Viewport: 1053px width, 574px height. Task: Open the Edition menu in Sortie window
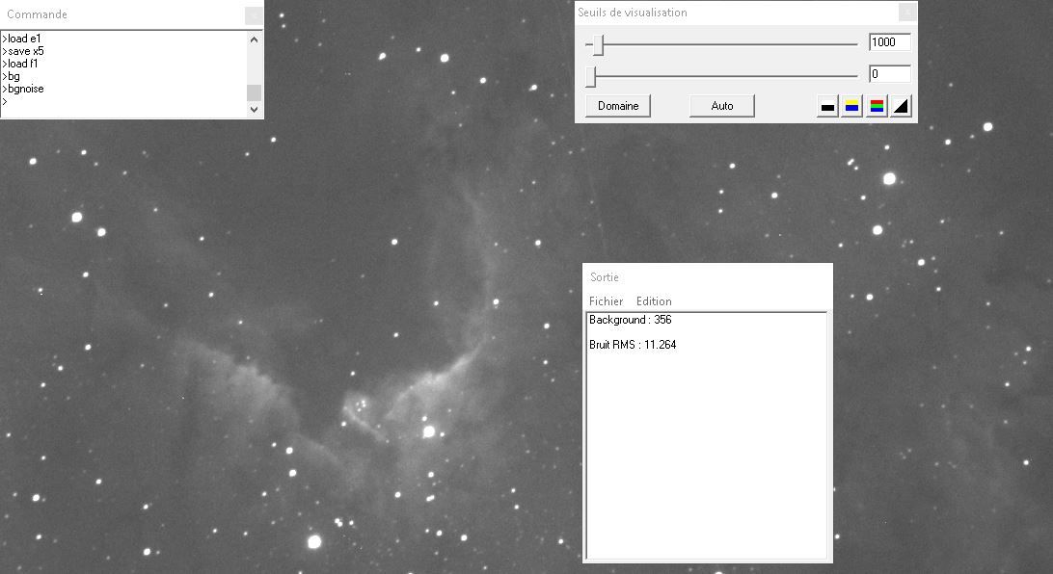654,301
